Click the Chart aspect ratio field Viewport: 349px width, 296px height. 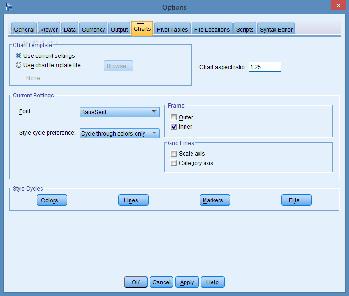(x=265, y=67)
